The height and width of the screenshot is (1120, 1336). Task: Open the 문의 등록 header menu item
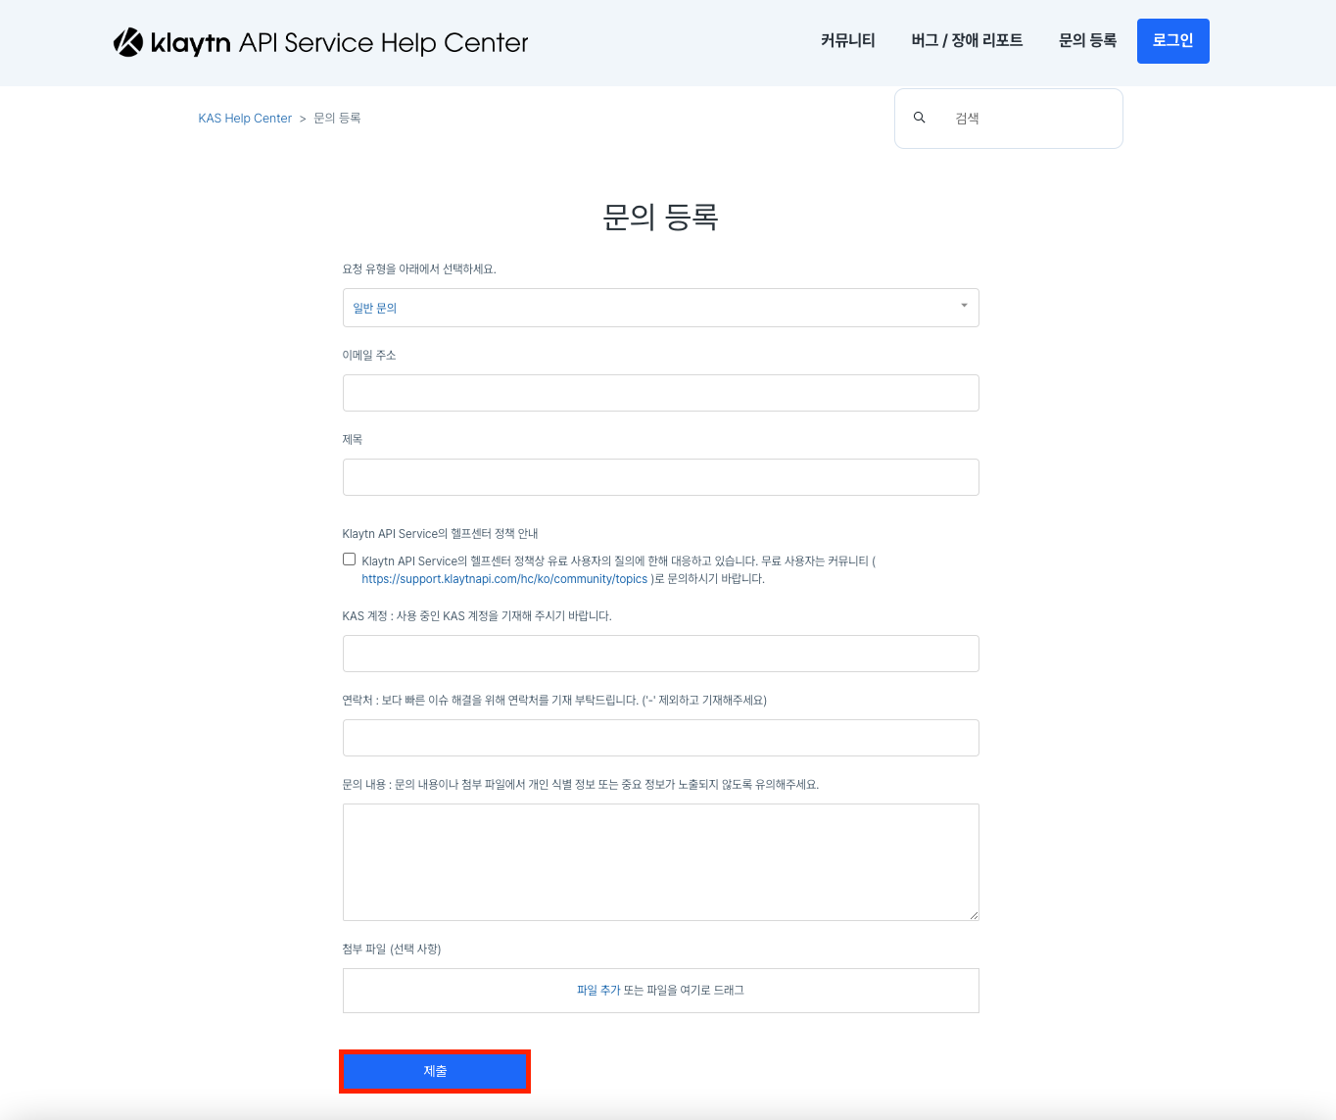(1087, 40)
